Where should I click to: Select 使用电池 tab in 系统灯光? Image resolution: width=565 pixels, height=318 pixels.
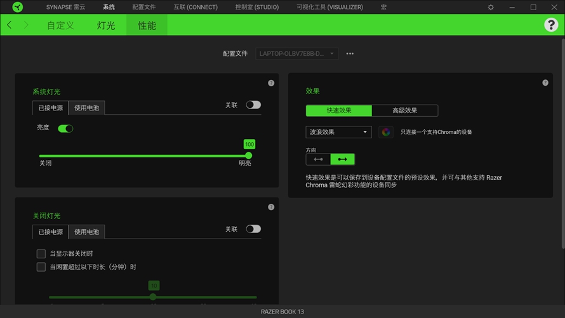coord(86,108)
